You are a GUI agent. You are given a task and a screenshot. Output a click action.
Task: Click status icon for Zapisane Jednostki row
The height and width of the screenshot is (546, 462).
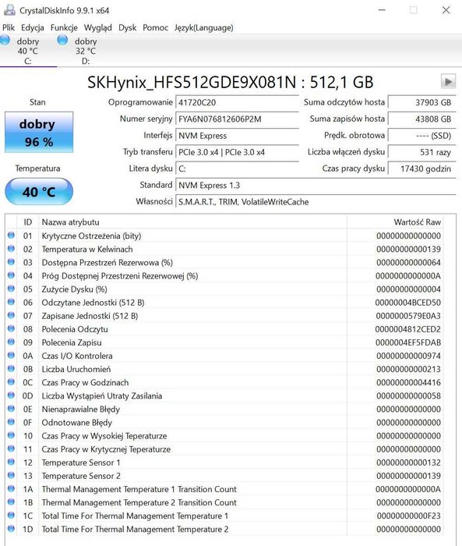pos(11,315)
